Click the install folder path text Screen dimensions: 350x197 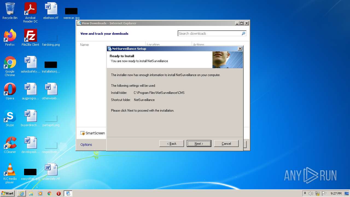pos(159,93)
